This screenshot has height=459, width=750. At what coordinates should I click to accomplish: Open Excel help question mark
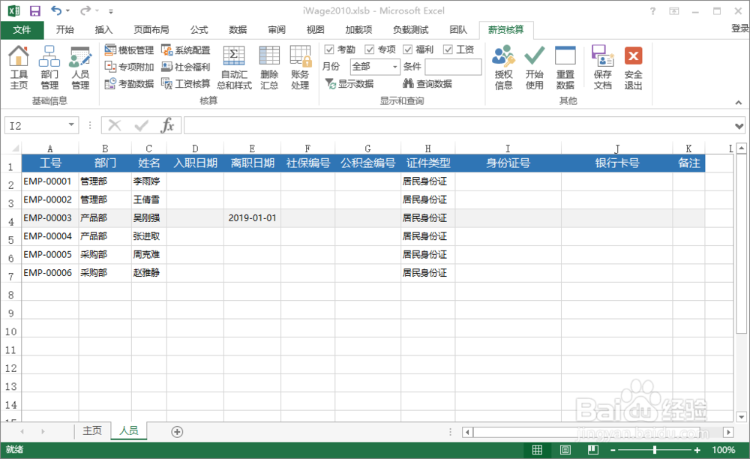click(652, 11)
